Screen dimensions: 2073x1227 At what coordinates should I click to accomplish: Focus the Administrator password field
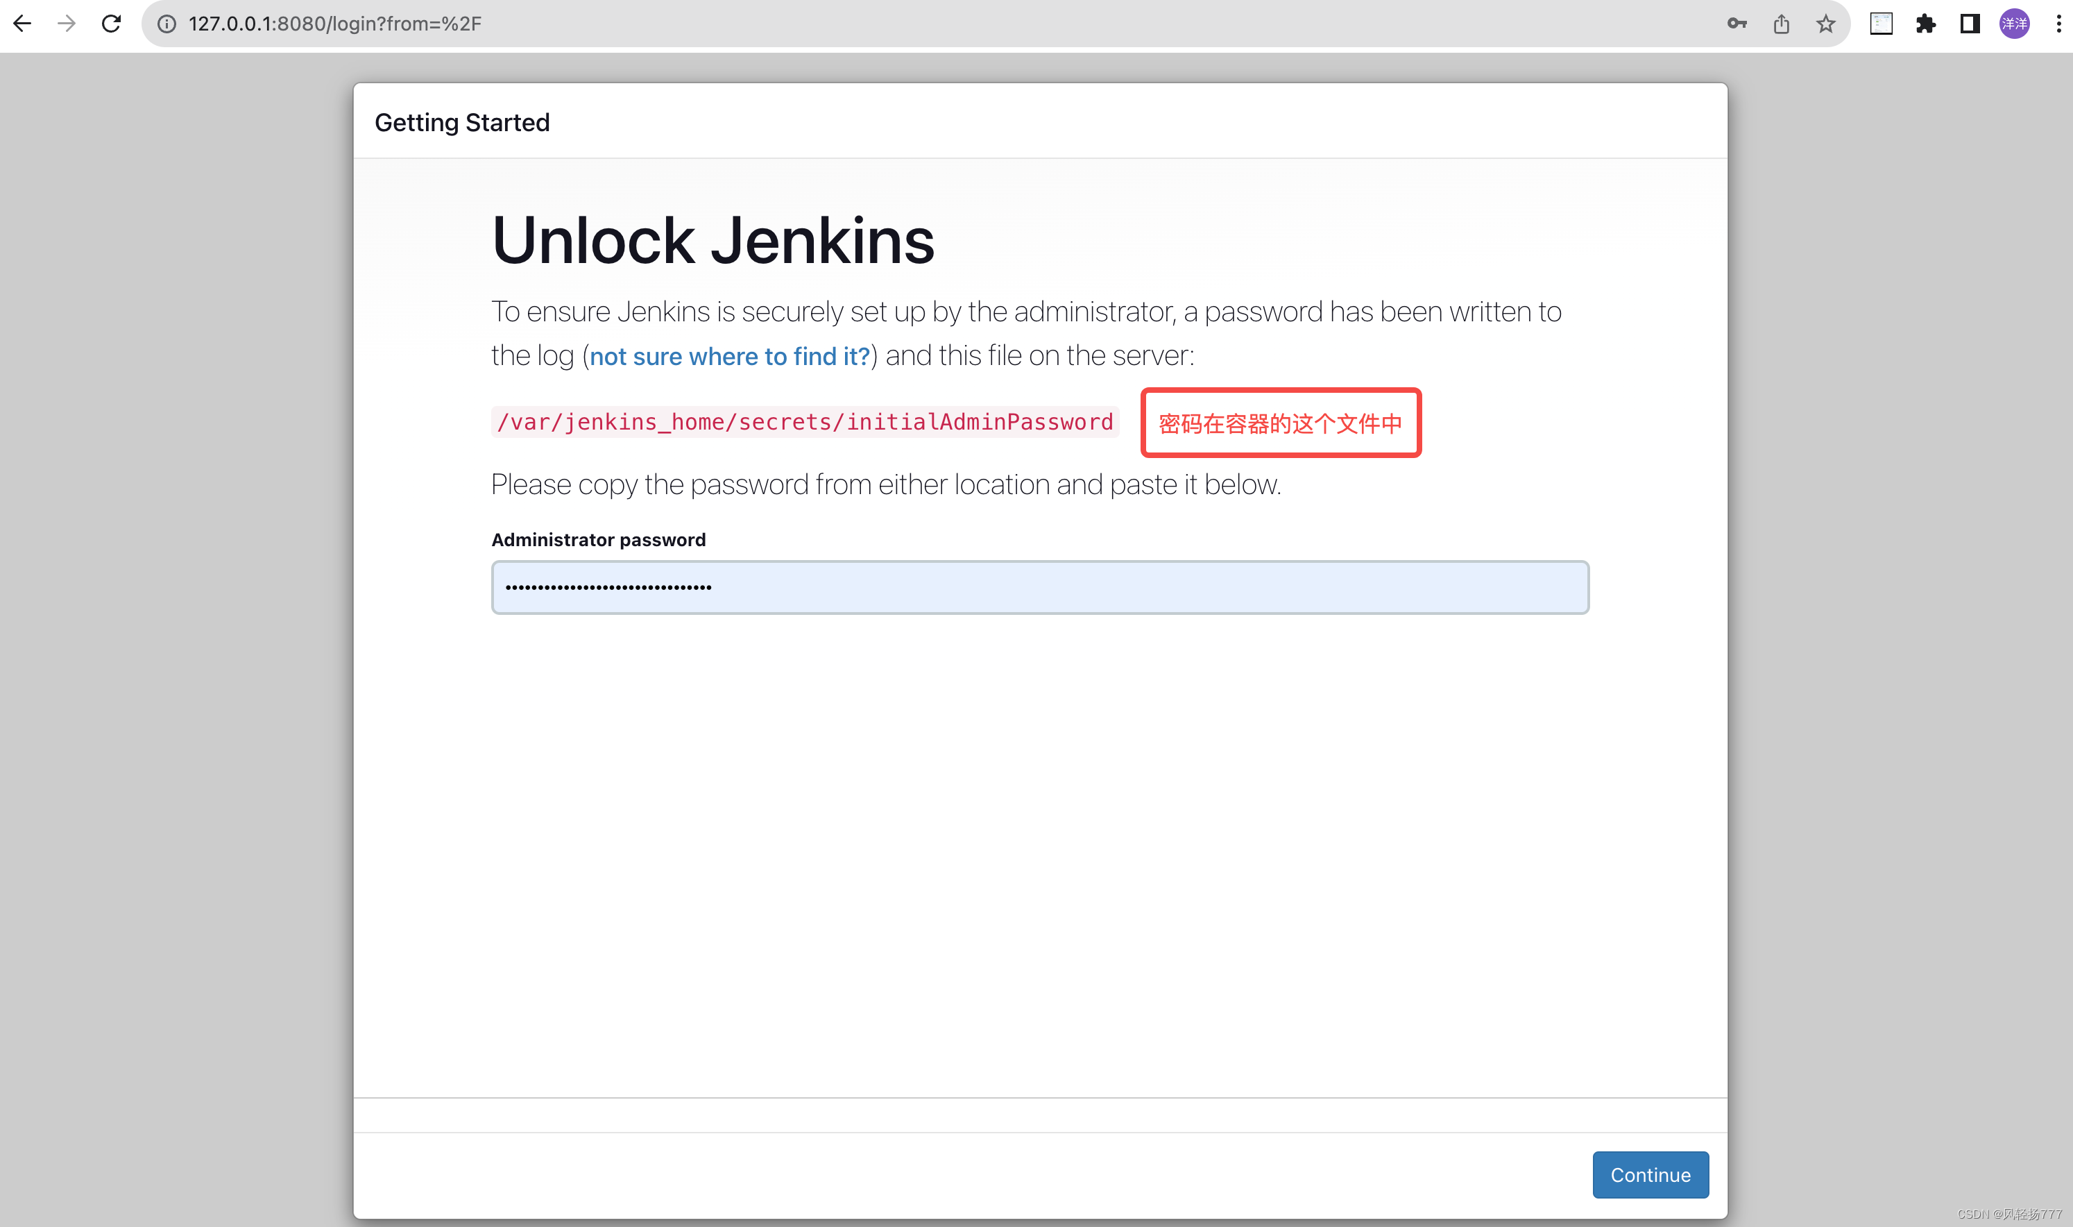click(1040, 587)
